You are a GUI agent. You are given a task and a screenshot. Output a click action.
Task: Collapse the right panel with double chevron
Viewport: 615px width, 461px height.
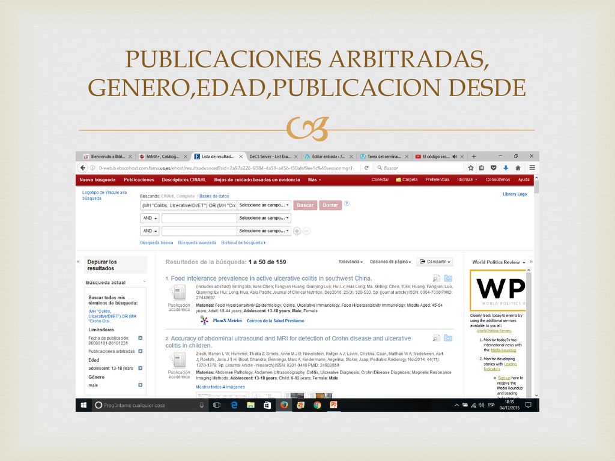[531, 262]
